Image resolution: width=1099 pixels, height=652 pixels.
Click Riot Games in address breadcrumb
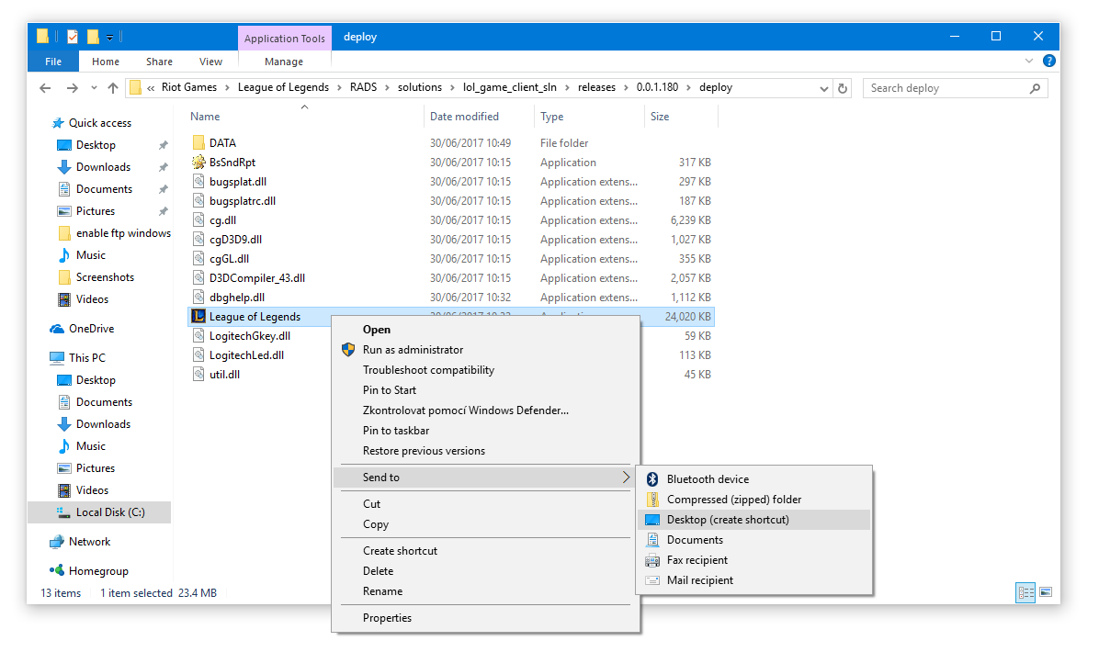[188, 87]
